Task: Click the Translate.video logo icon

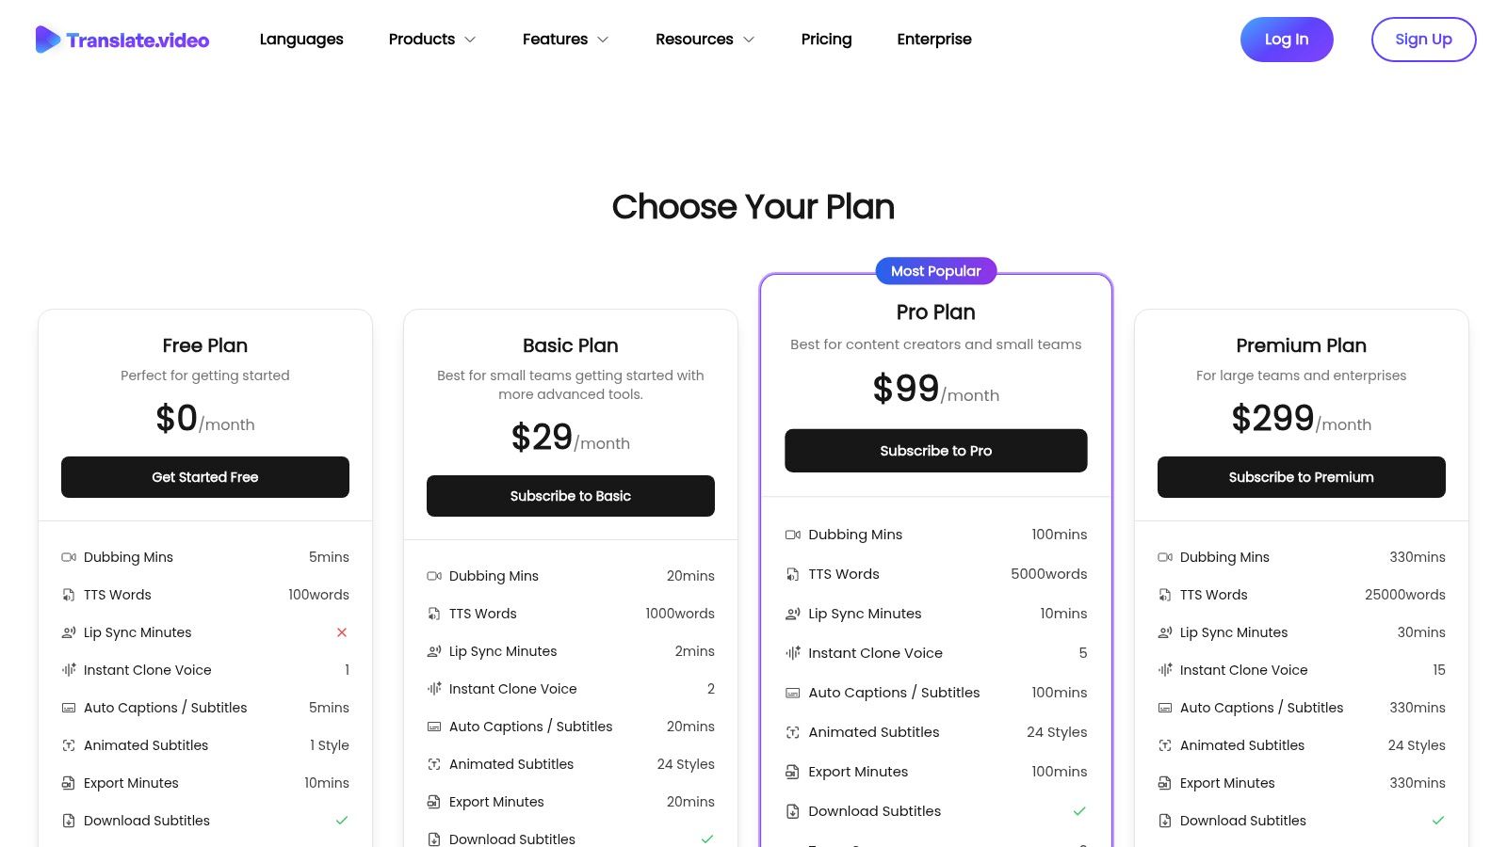Action: point(48,40)
